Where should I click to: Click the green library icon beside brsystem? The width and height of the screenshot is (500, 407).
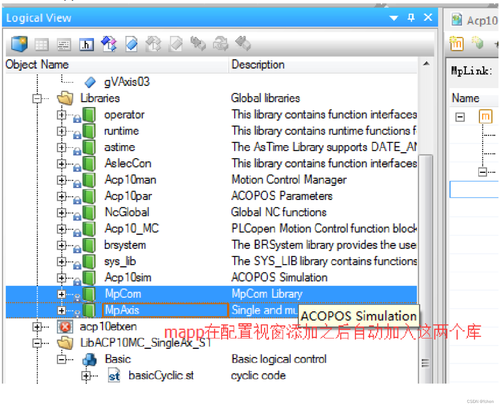pyautogui.click(x=89, y=245)
